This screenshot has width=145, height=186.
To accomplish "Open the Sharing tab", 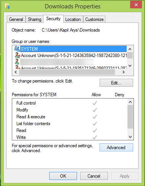I will tap(35, 19).
